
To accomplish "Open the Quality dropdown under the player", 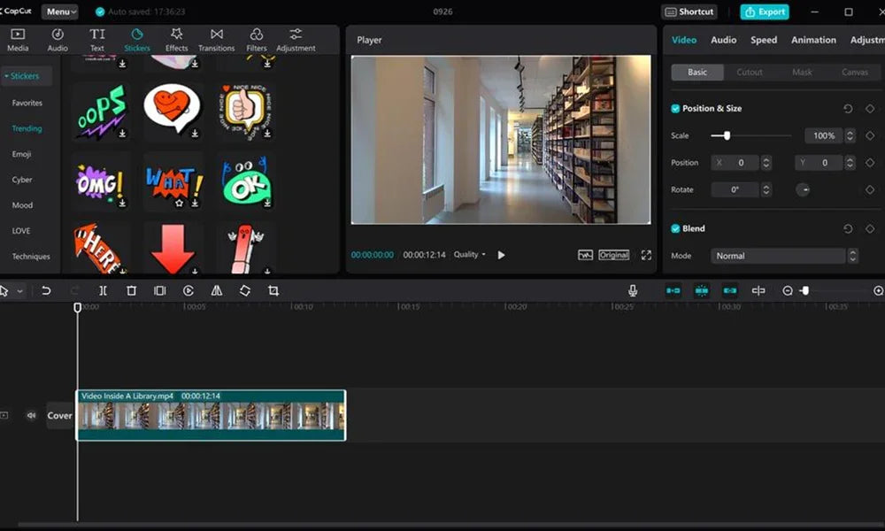I will click(470, 254).
